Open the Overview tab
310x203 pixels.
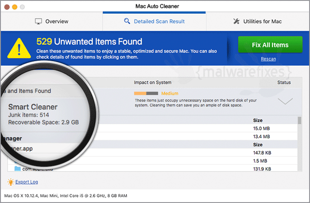52,21
